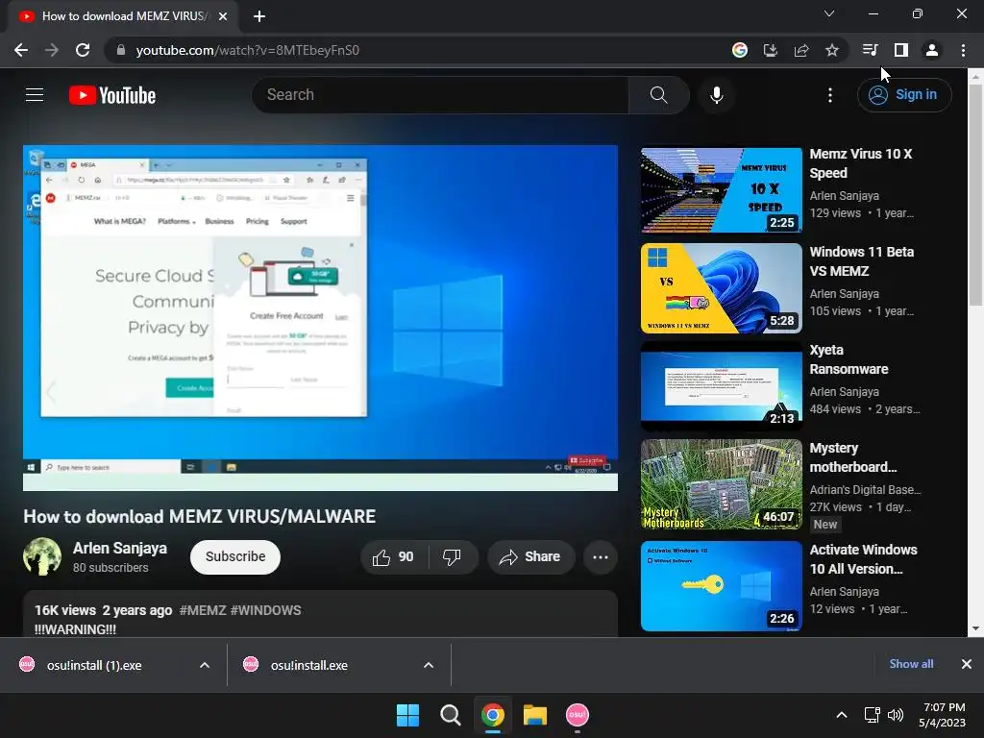984x738 pixels.
Task: Open Windows taskbar search
Action: click(x=450, y=715)
